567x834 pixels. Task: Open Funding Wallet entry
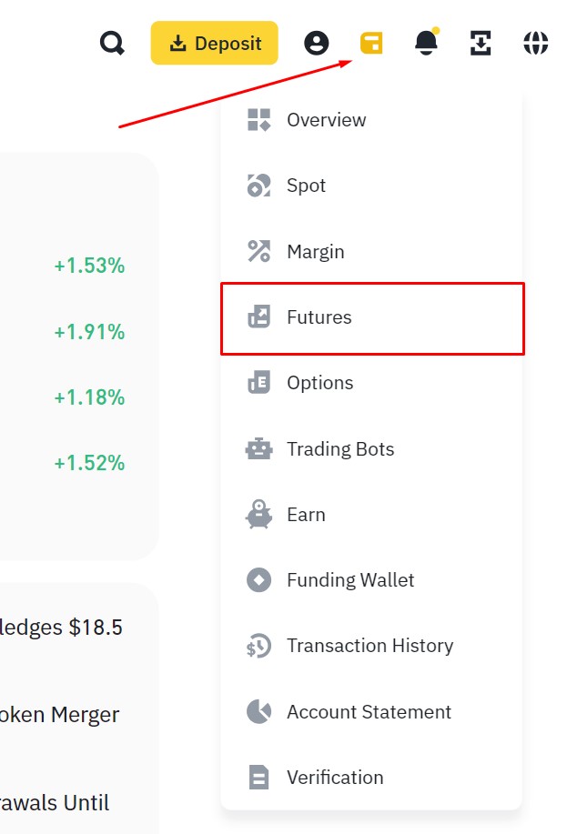[x=350, y=580]
